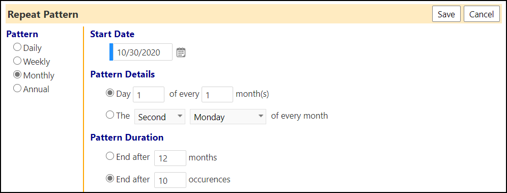Click the occurences field showing 10

coord(170,180)
